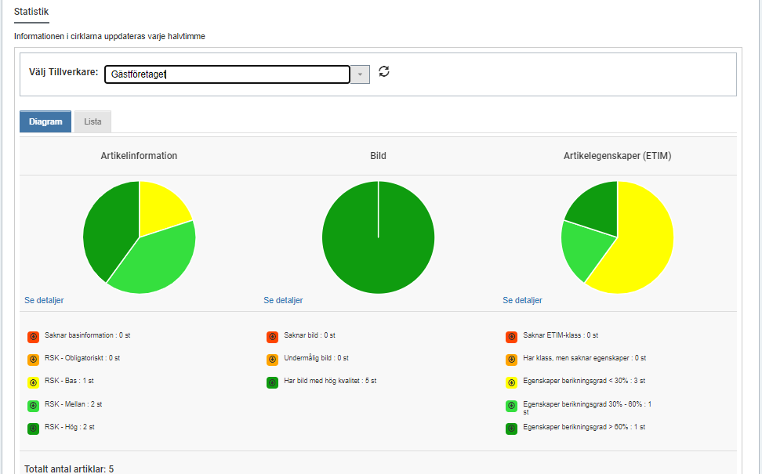Click 'Egenskaper berikningsgrad 30% - 60% : 1 st'
762x474 pixels.
pyautogui.click(x=587, y=408)
